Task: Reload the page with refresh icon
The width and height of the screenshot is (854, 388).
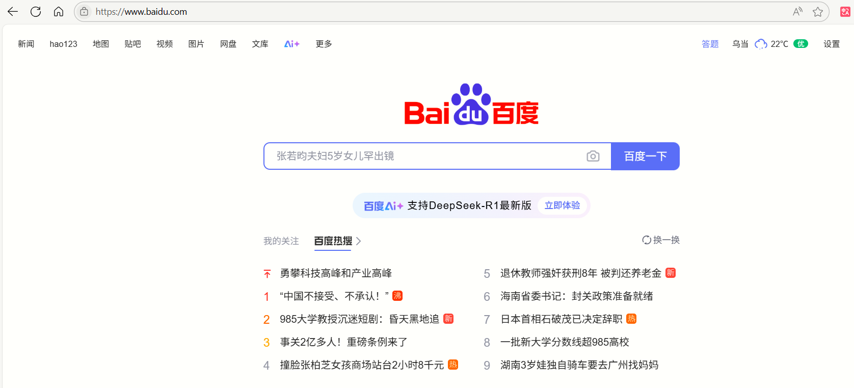Action: (x=36, y=11)
